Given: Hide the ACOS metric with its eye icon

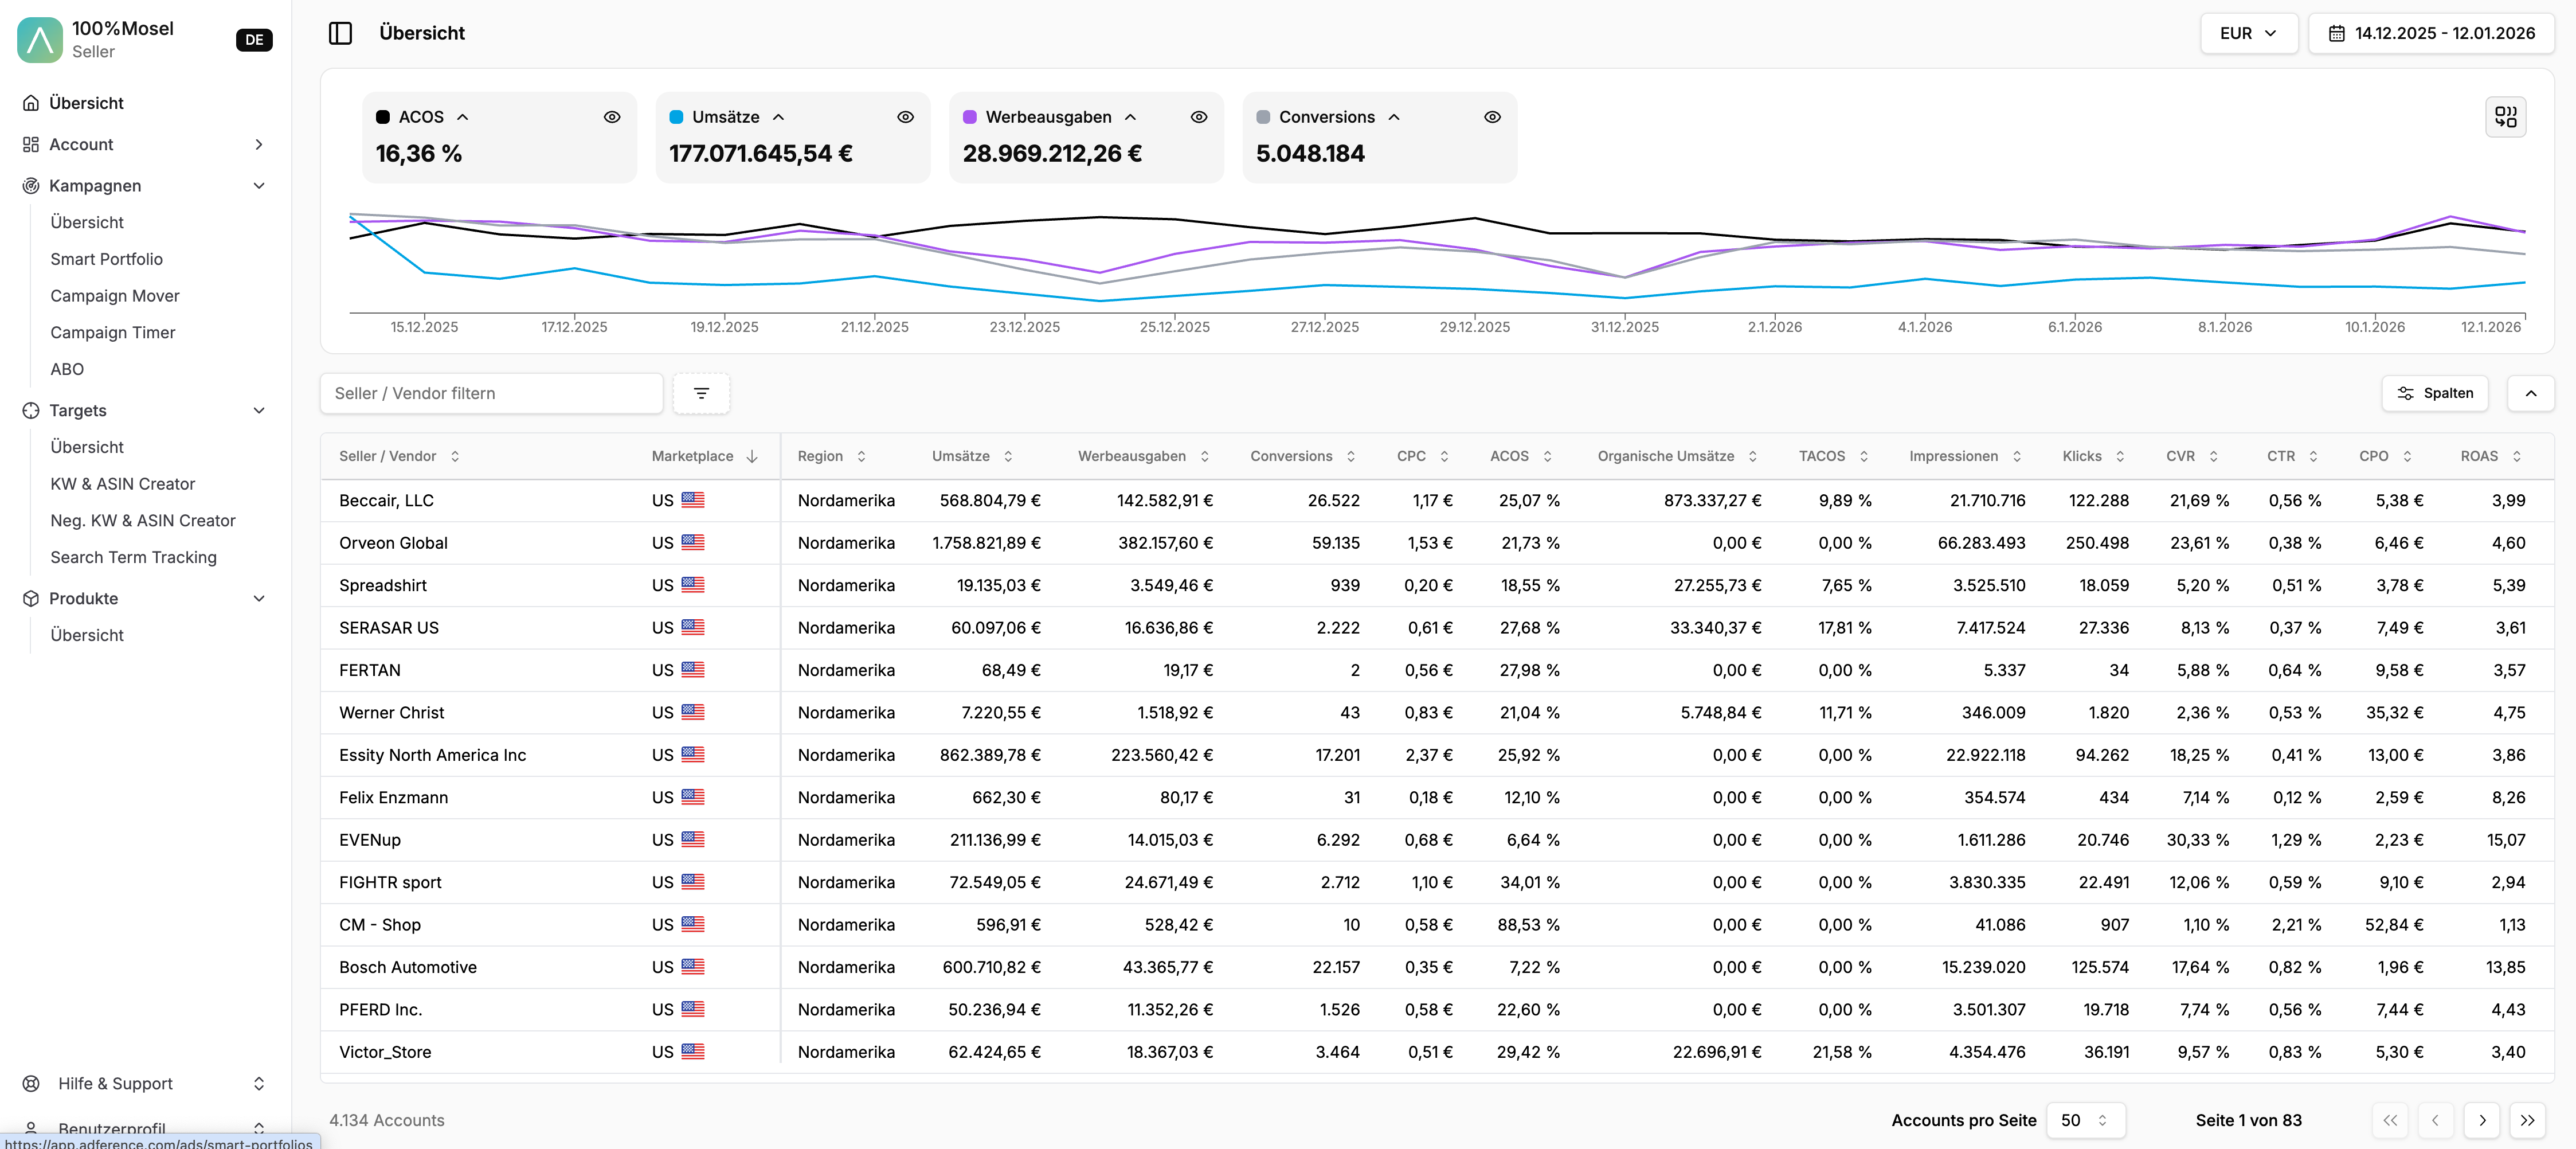Looking at the screenshot, I should 612,117.
